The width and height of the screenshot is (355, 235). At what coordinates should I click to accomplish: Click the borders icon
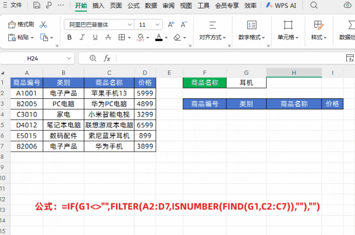[122, 37]
